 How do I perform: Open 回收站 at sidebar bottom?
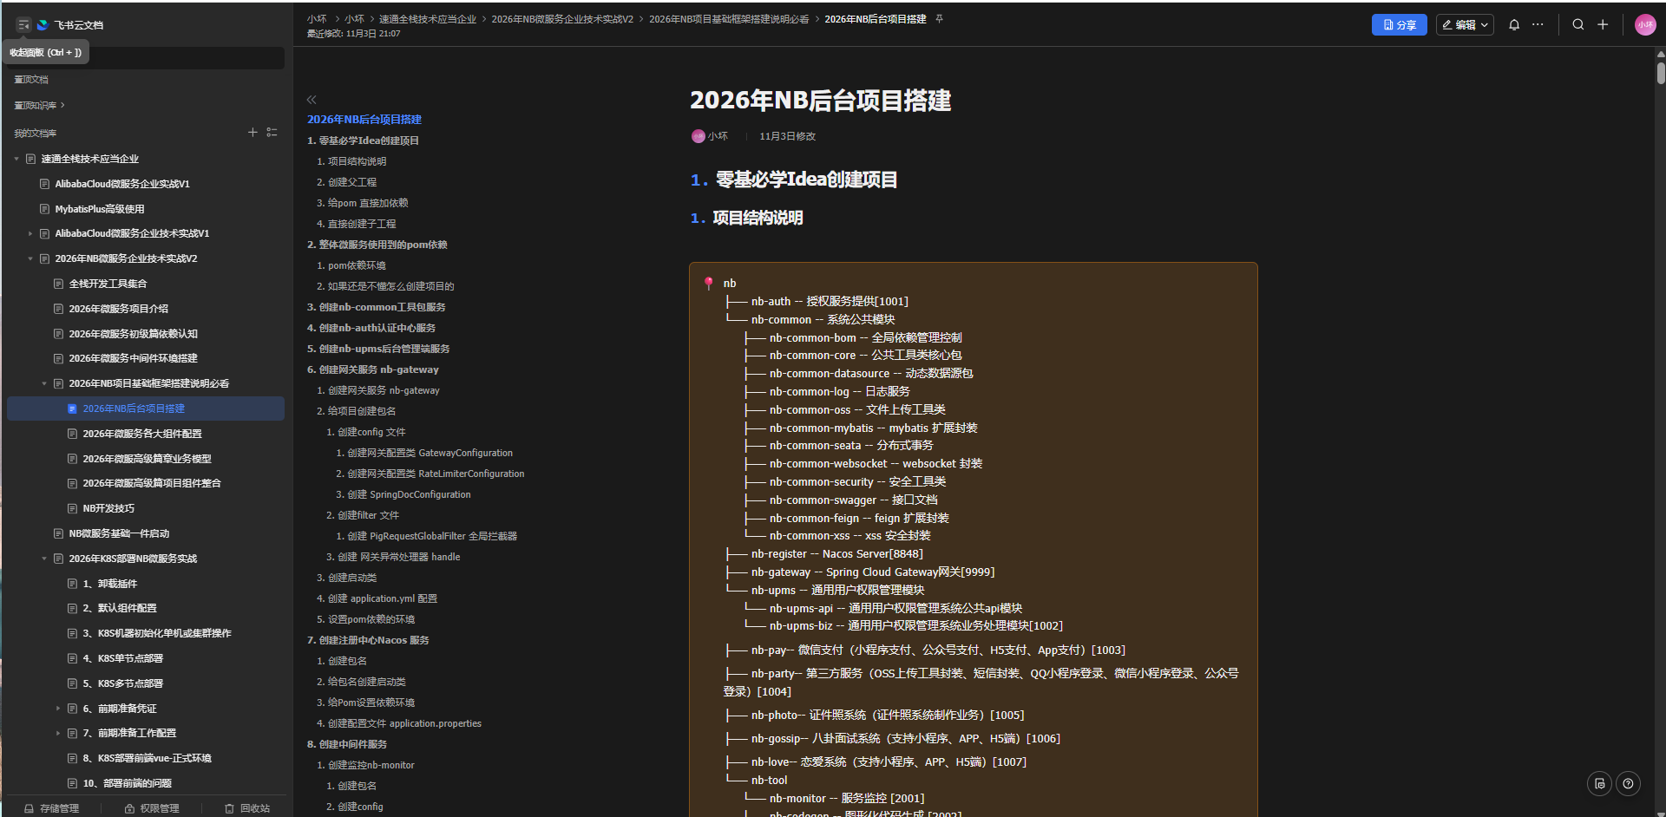[x=248, y=808]
